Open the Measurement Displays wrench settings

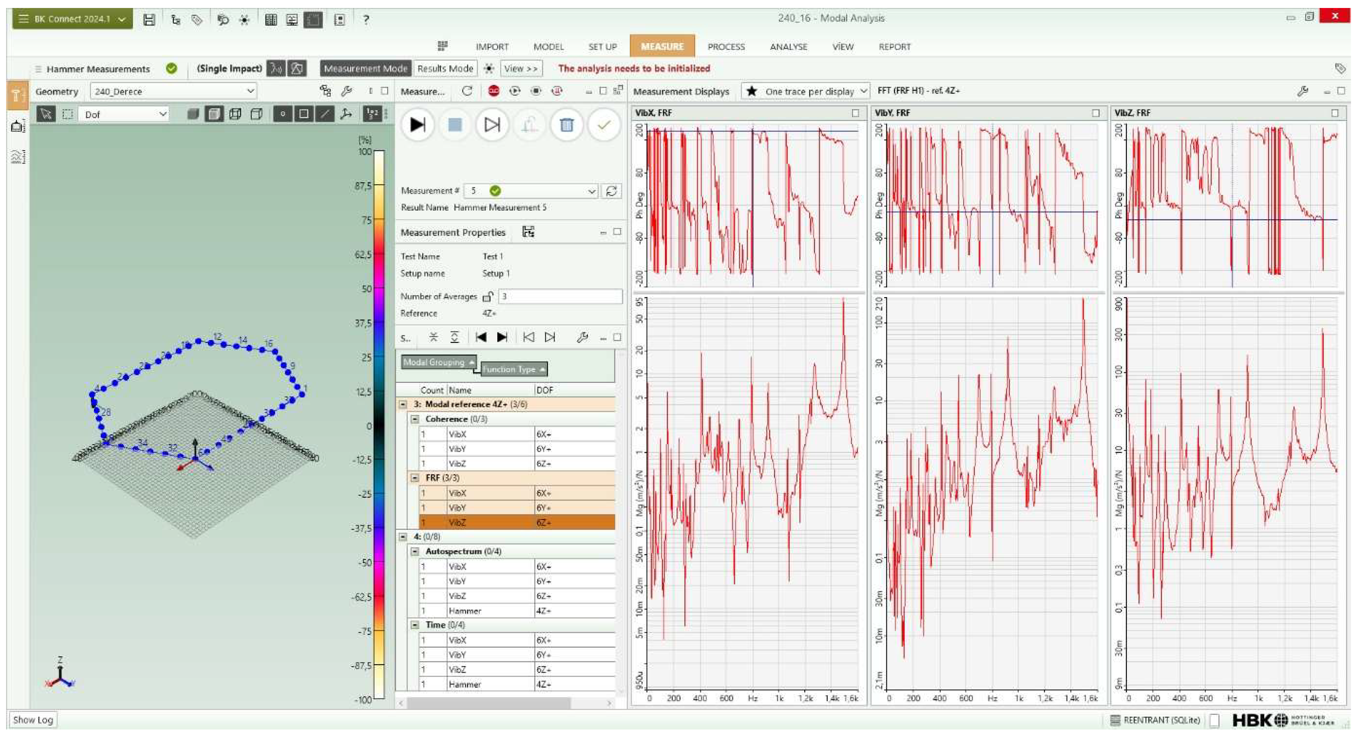click(x=1302, y=91)
